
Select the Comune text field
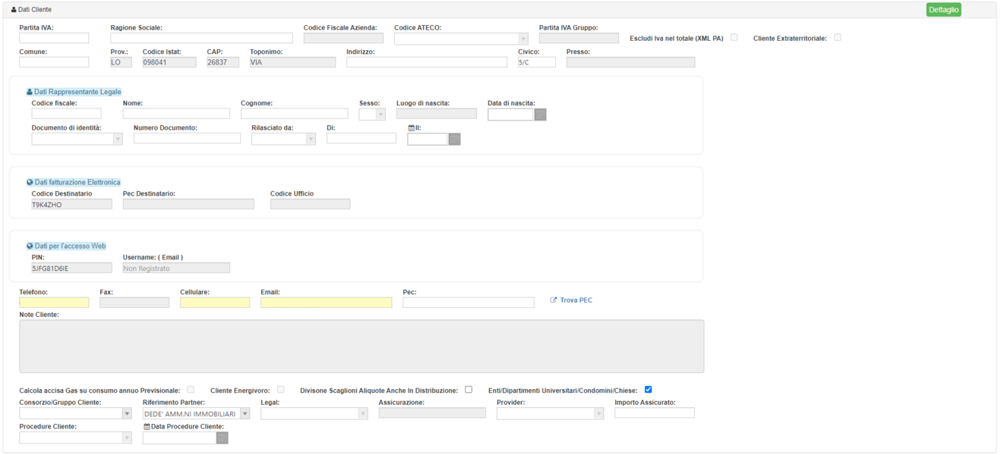click(54, 62)
